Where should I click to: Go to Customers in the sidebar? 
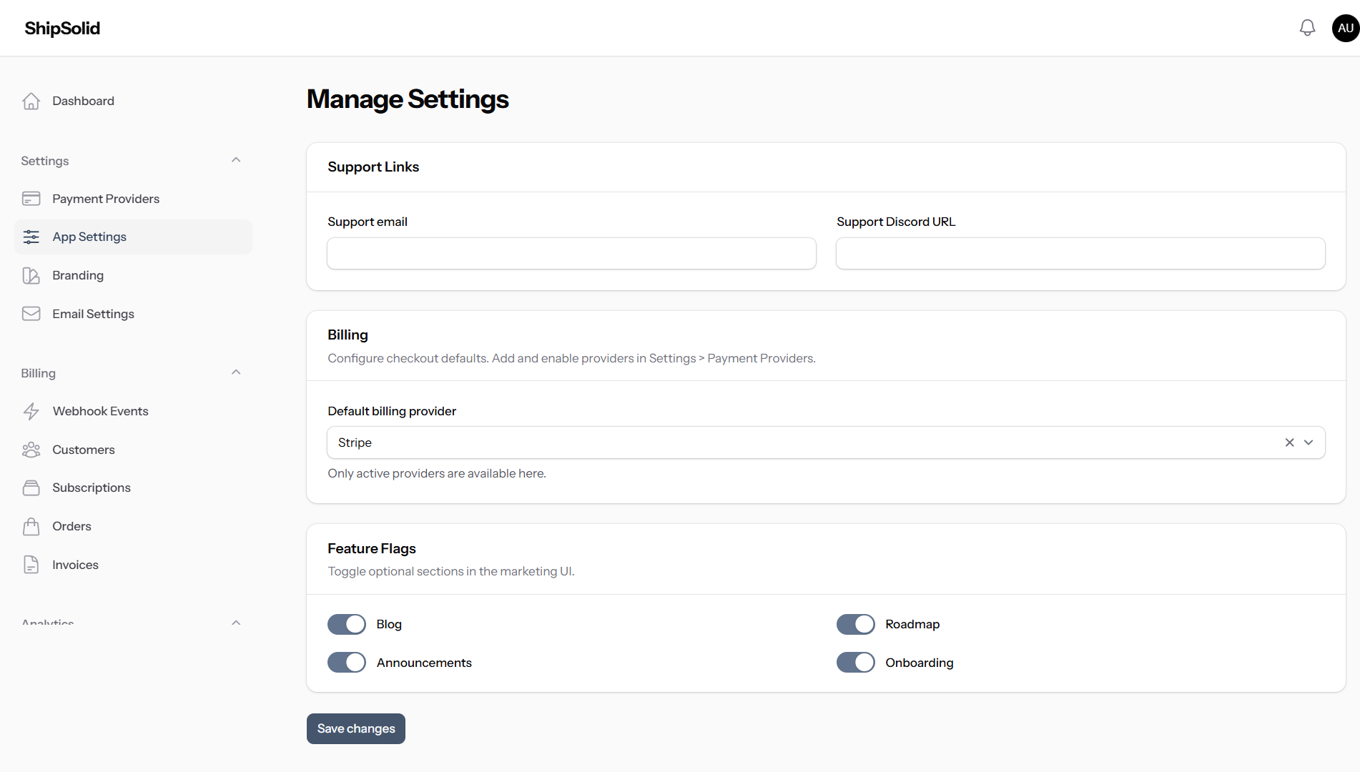[x=83, y=450]
